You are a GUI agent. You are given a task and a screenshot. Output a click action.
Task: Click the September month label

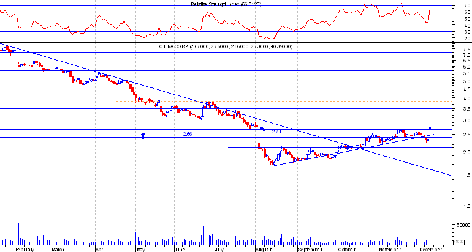310,250
